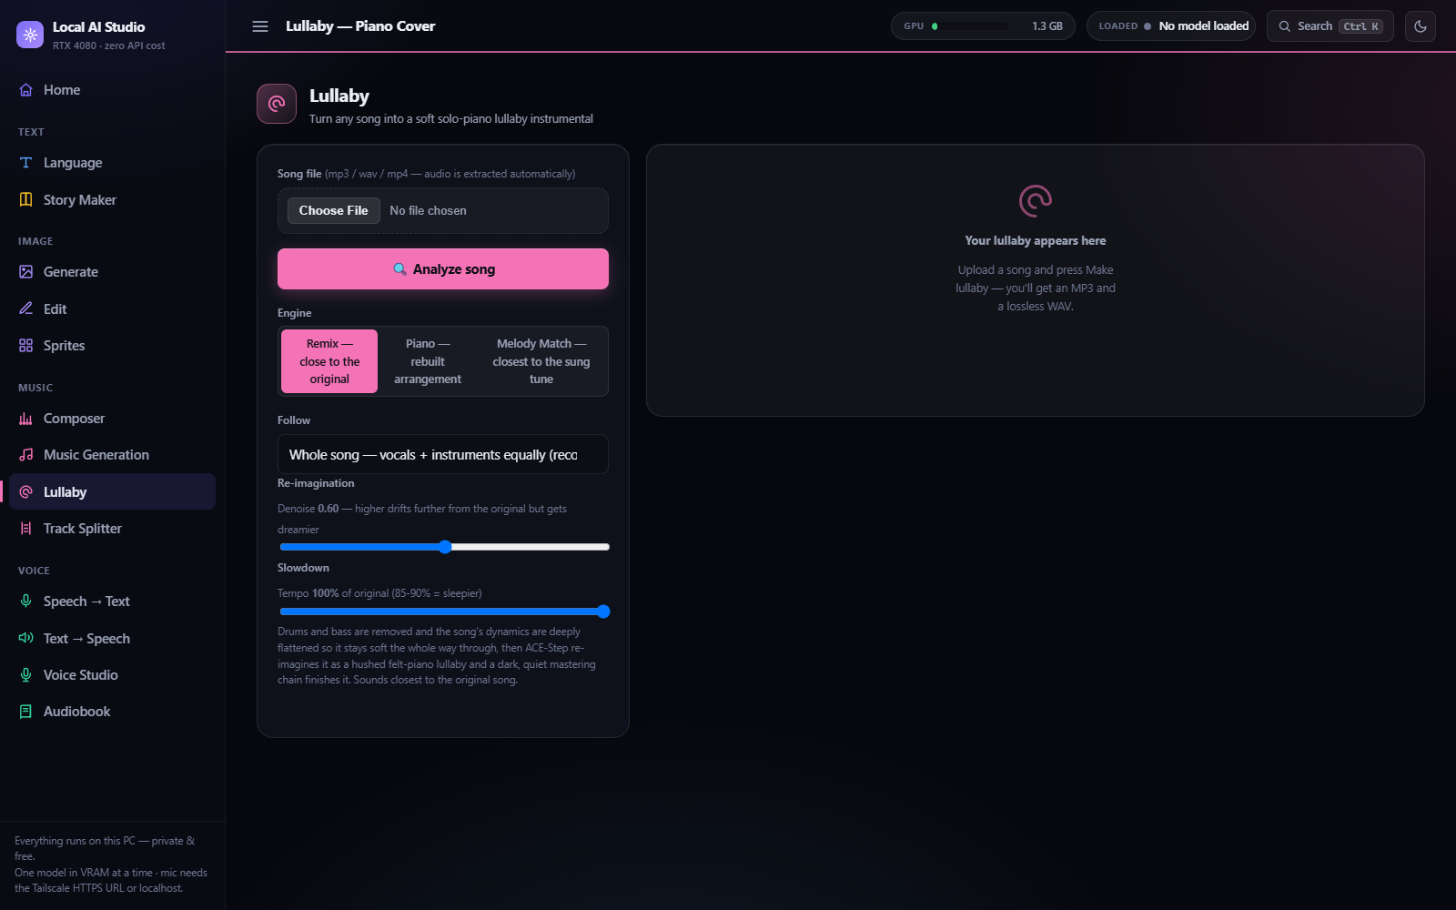Click the Composer bars icon

tap(26, 419)
